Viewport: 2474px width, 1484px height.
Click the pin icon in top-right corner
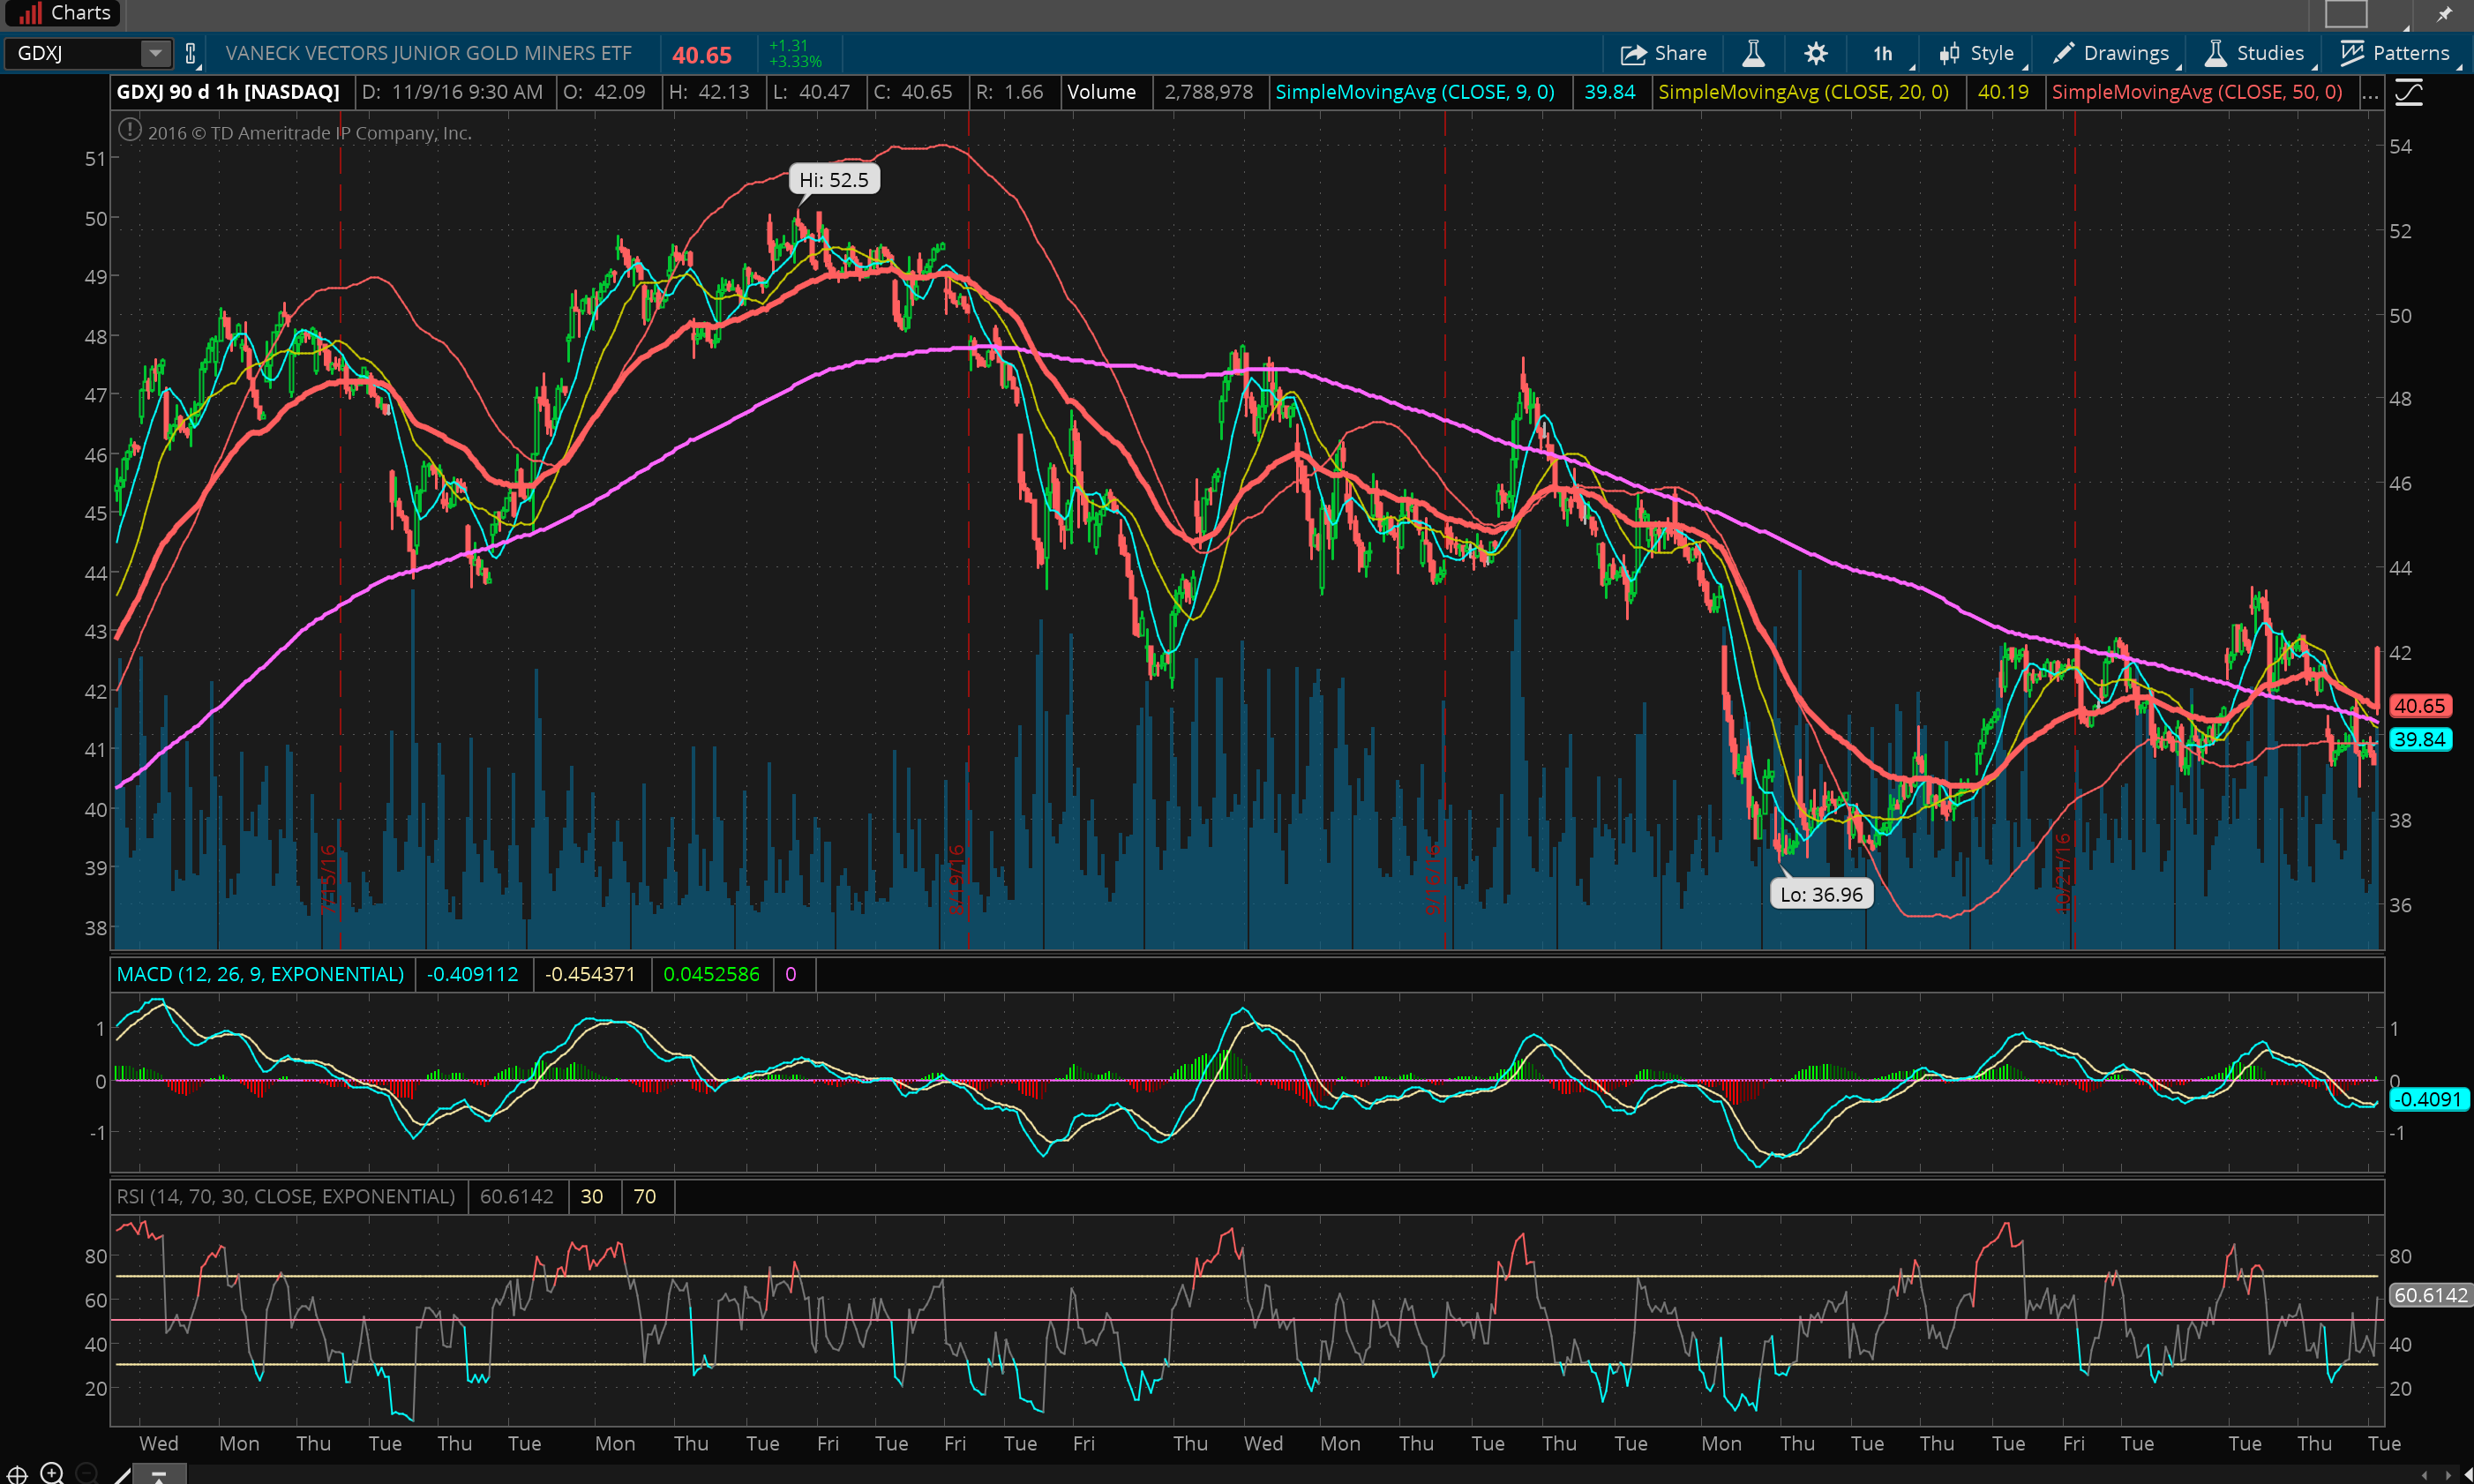[2444, 14]
